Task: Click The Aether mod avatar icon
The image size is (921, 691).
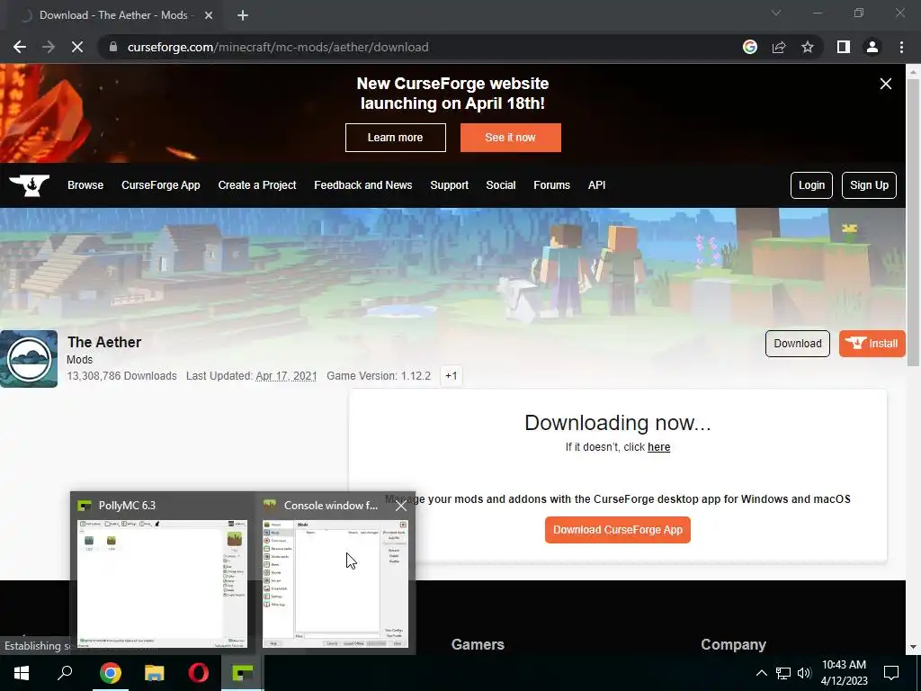Action: [x=29, y=359]
